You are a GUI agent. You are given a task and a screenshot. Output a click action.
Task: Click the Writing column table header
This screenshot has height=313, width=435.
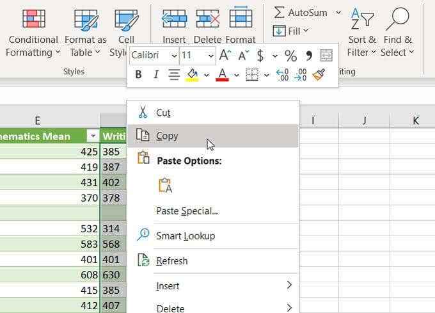113,136
